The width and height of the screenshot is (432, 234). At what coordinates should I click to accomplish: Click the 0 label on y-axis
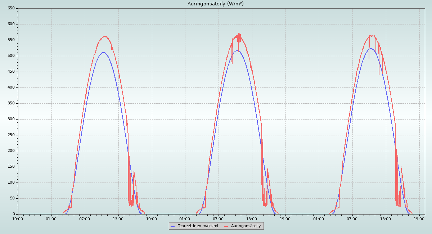point(13,214)
